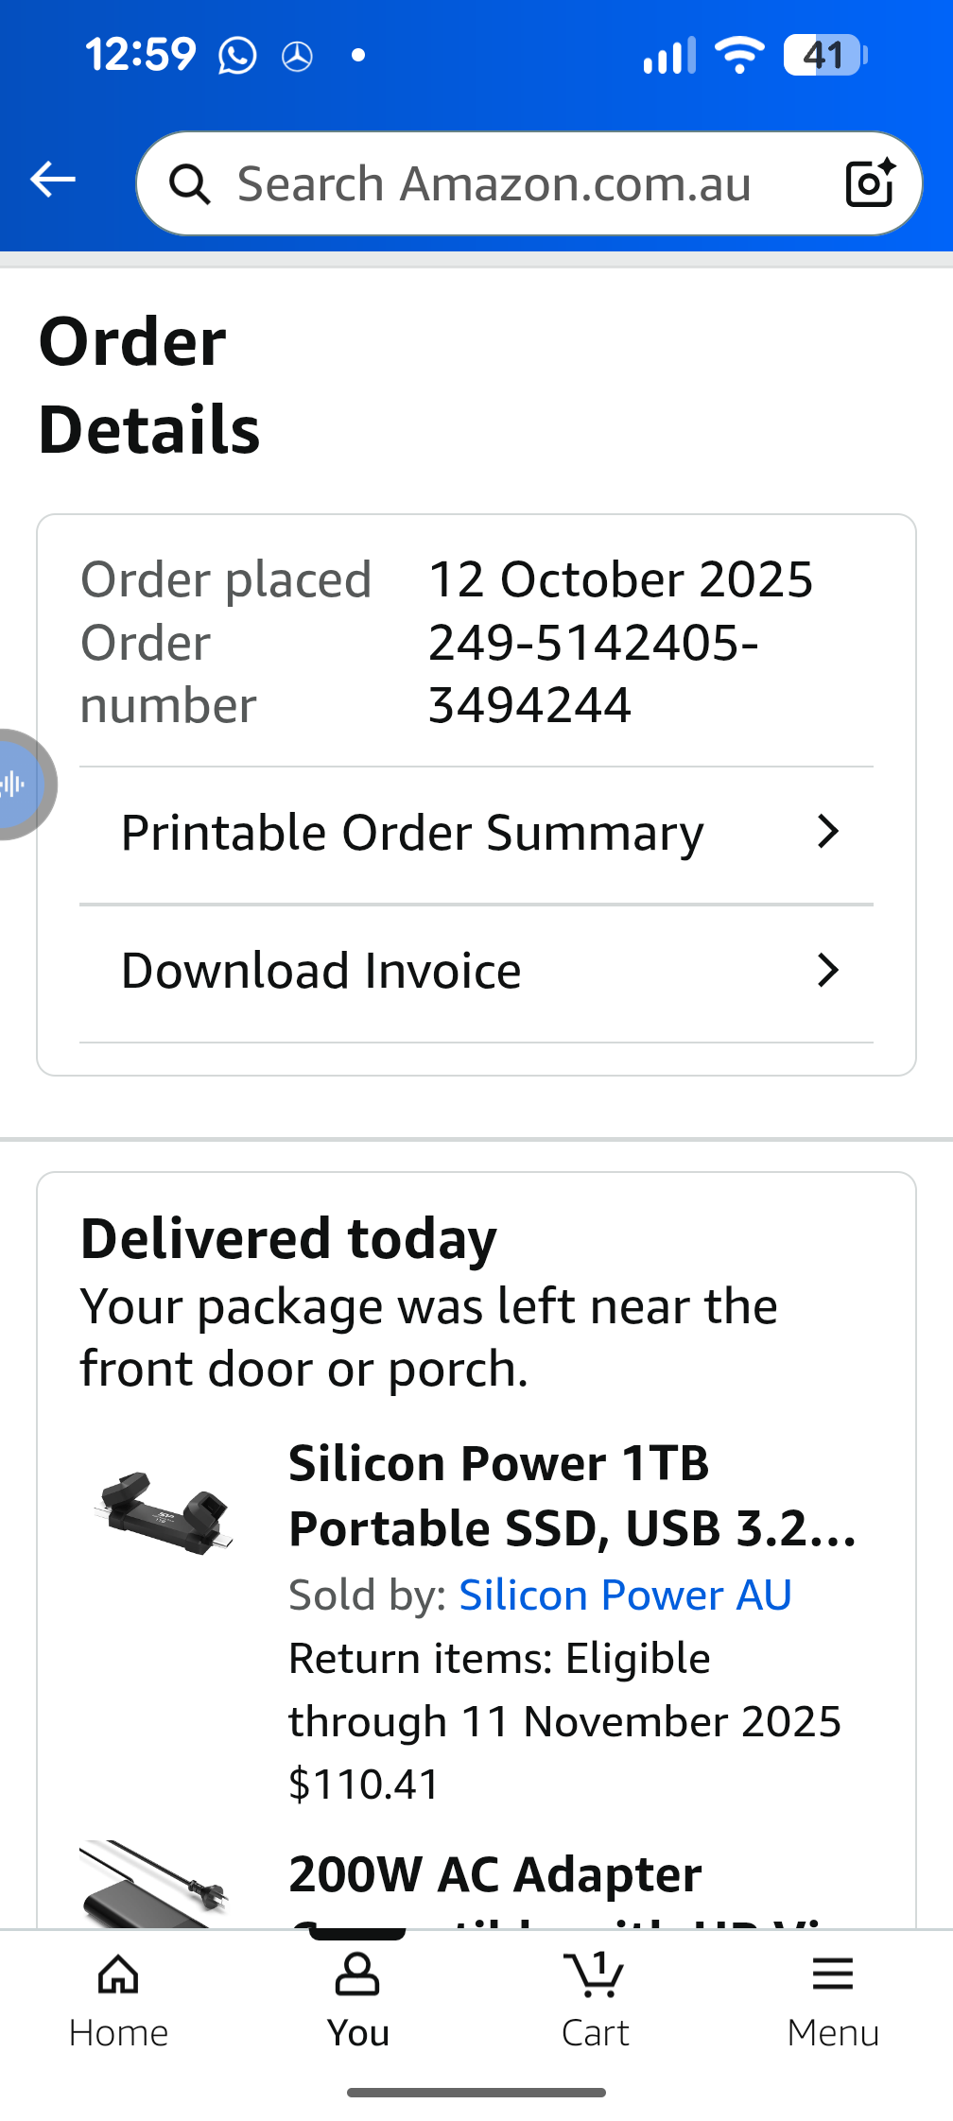This screenshot has height=2121, width=953.
Task: Expand Printable Order Summary chevron
Action: [828, 832]
